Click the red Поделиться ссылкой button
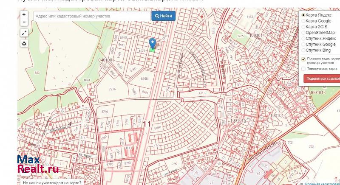The height and width of the screenshot is (185, 340). coord(322,78)
